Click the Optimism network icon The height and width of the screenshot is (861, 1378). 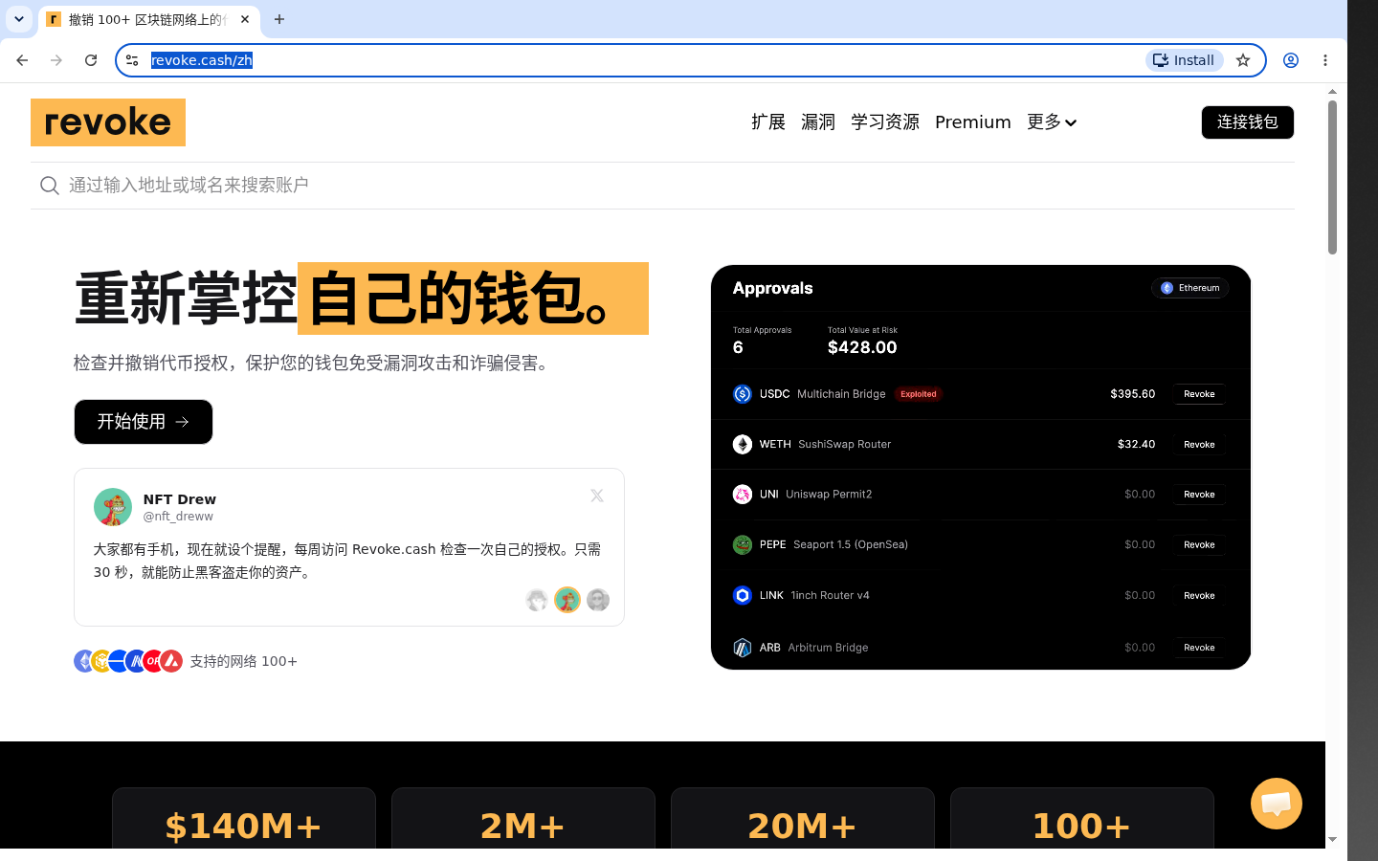pyautogui.click(x=154, y=661)
